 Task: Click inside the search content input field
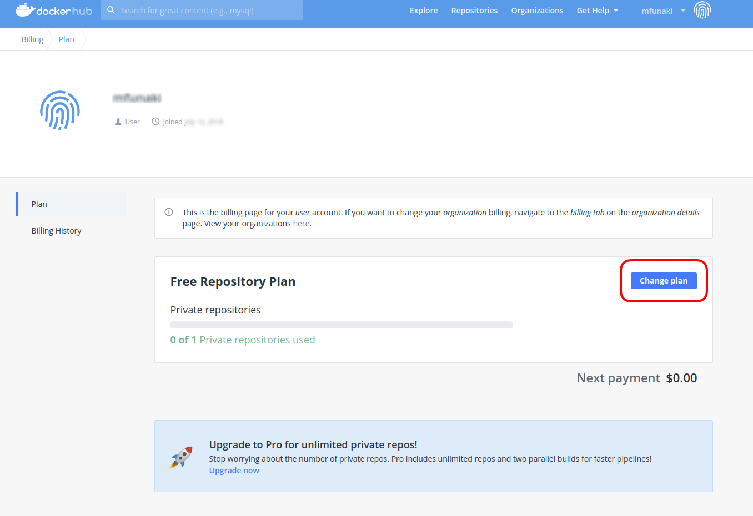point(205,10)
